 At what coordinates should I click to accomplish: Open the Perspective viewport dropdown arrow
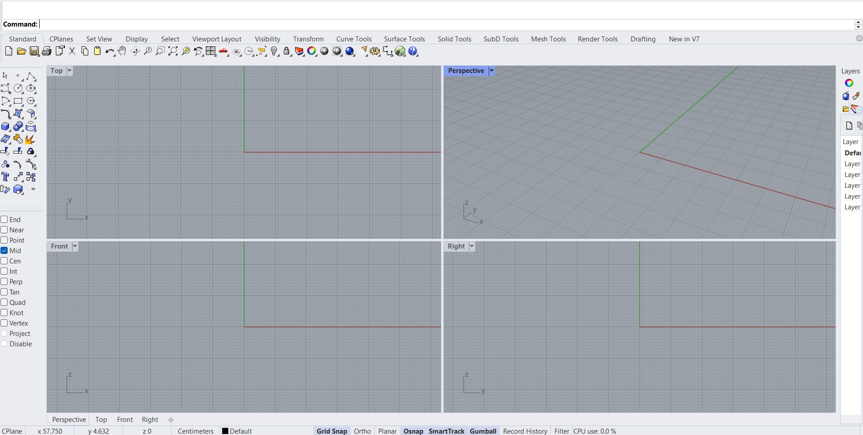pos(491,71)
